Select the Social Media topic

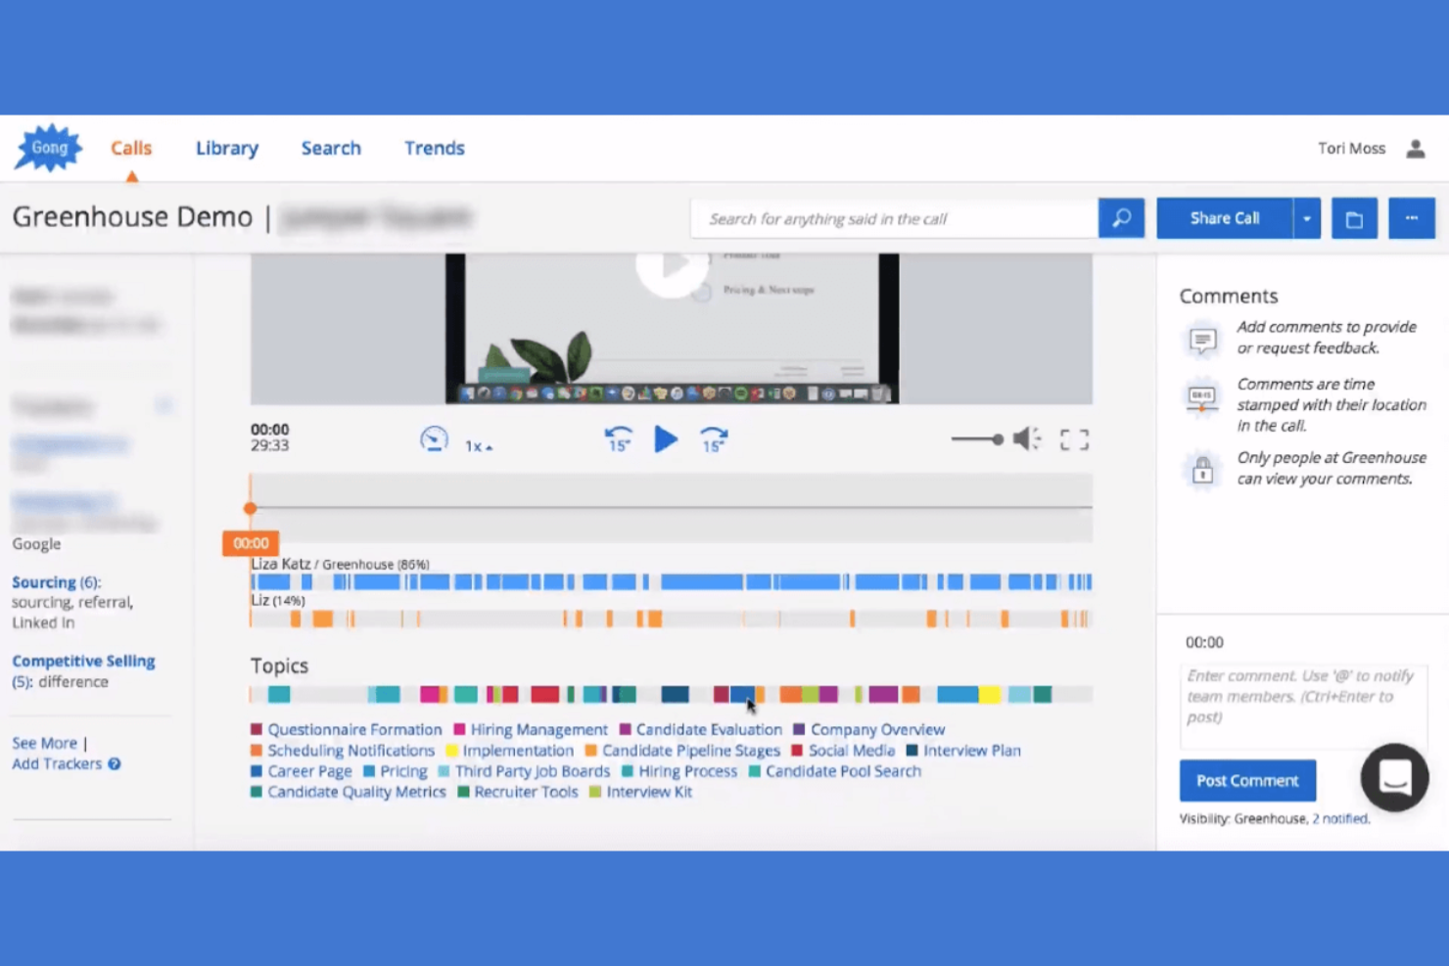click(x=843, y=751)
